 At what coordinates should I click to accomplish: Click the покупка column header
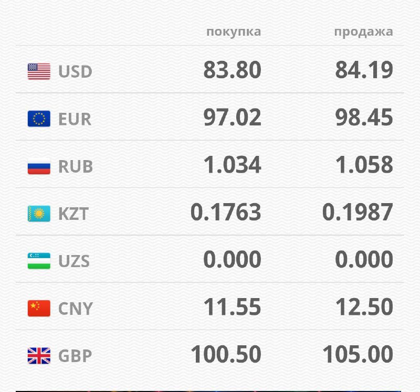234,31
